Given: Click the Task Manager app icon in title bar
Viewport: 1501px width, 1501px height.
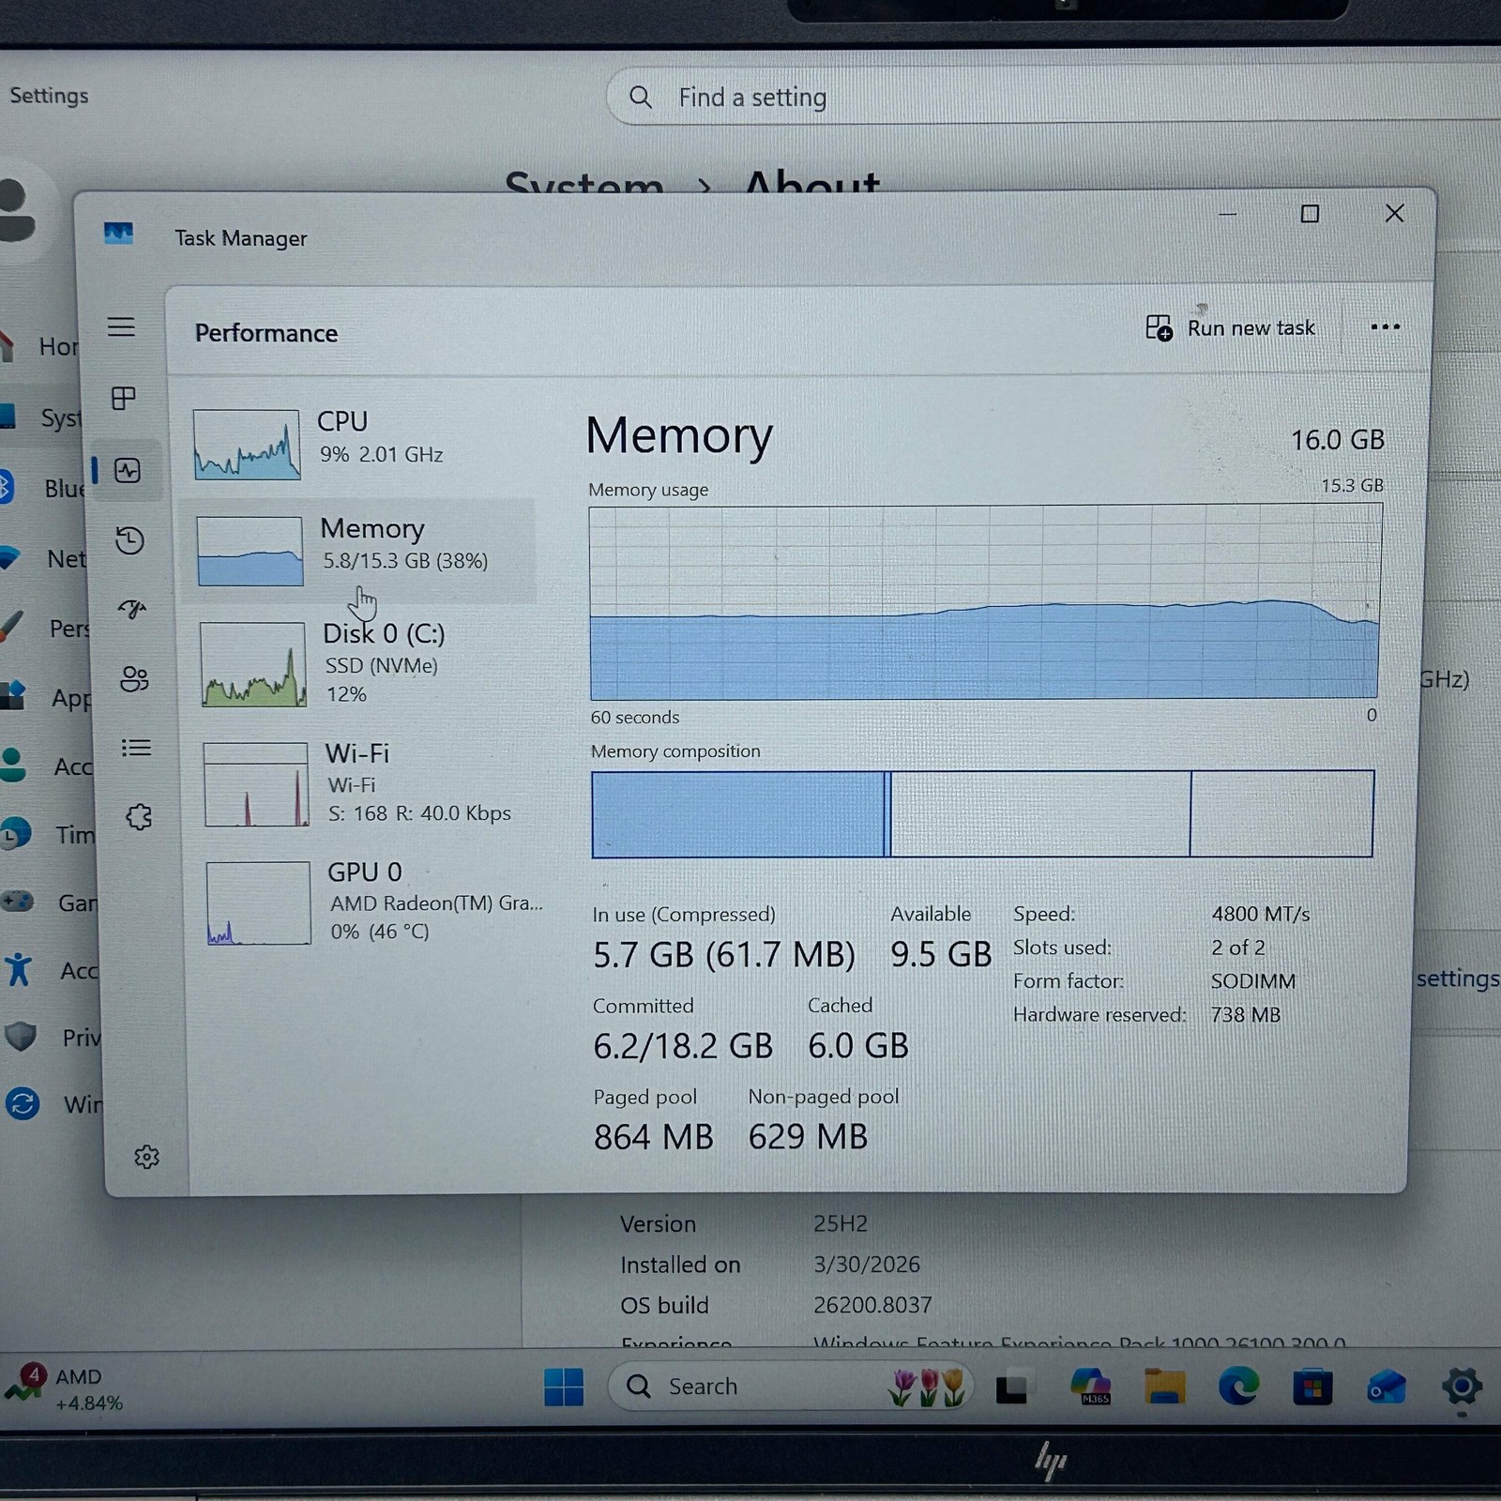Looking at the screenshot, I should pyautogui.click(x=118, y=234).
